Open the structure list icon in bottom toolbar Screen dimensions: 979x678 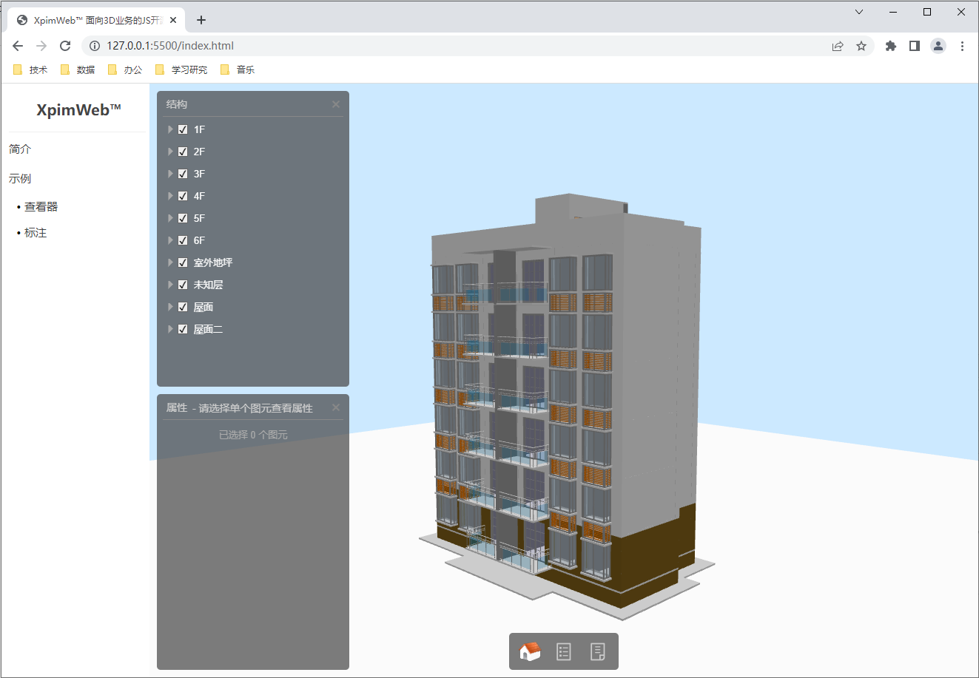pos(563,651)
